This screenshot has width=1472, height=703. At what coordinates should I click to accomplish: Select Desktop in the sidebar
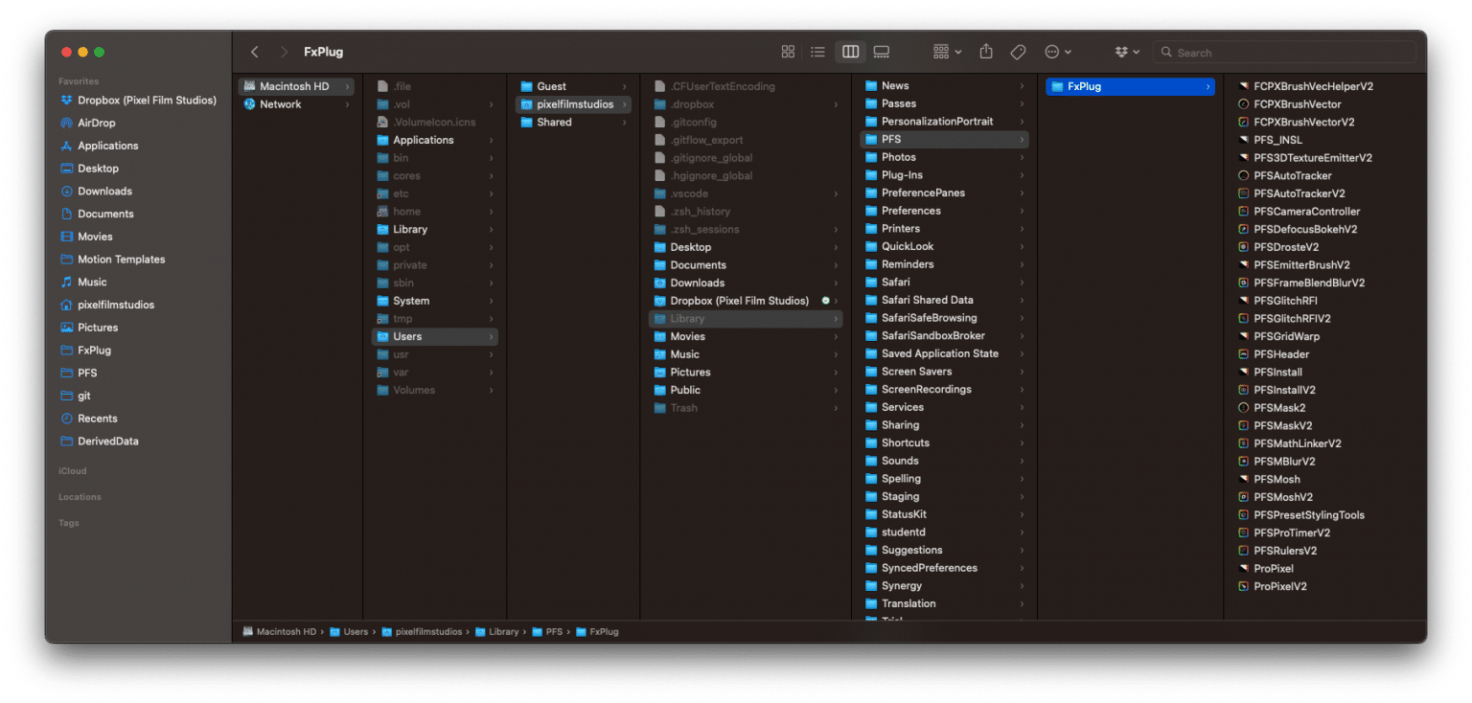click(x=90, y=169)
